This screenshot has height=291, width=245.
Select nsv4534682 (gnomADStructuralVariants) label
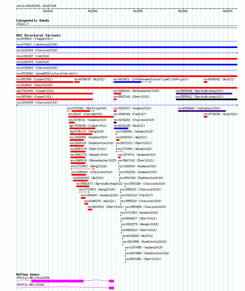tap(47, 73)
